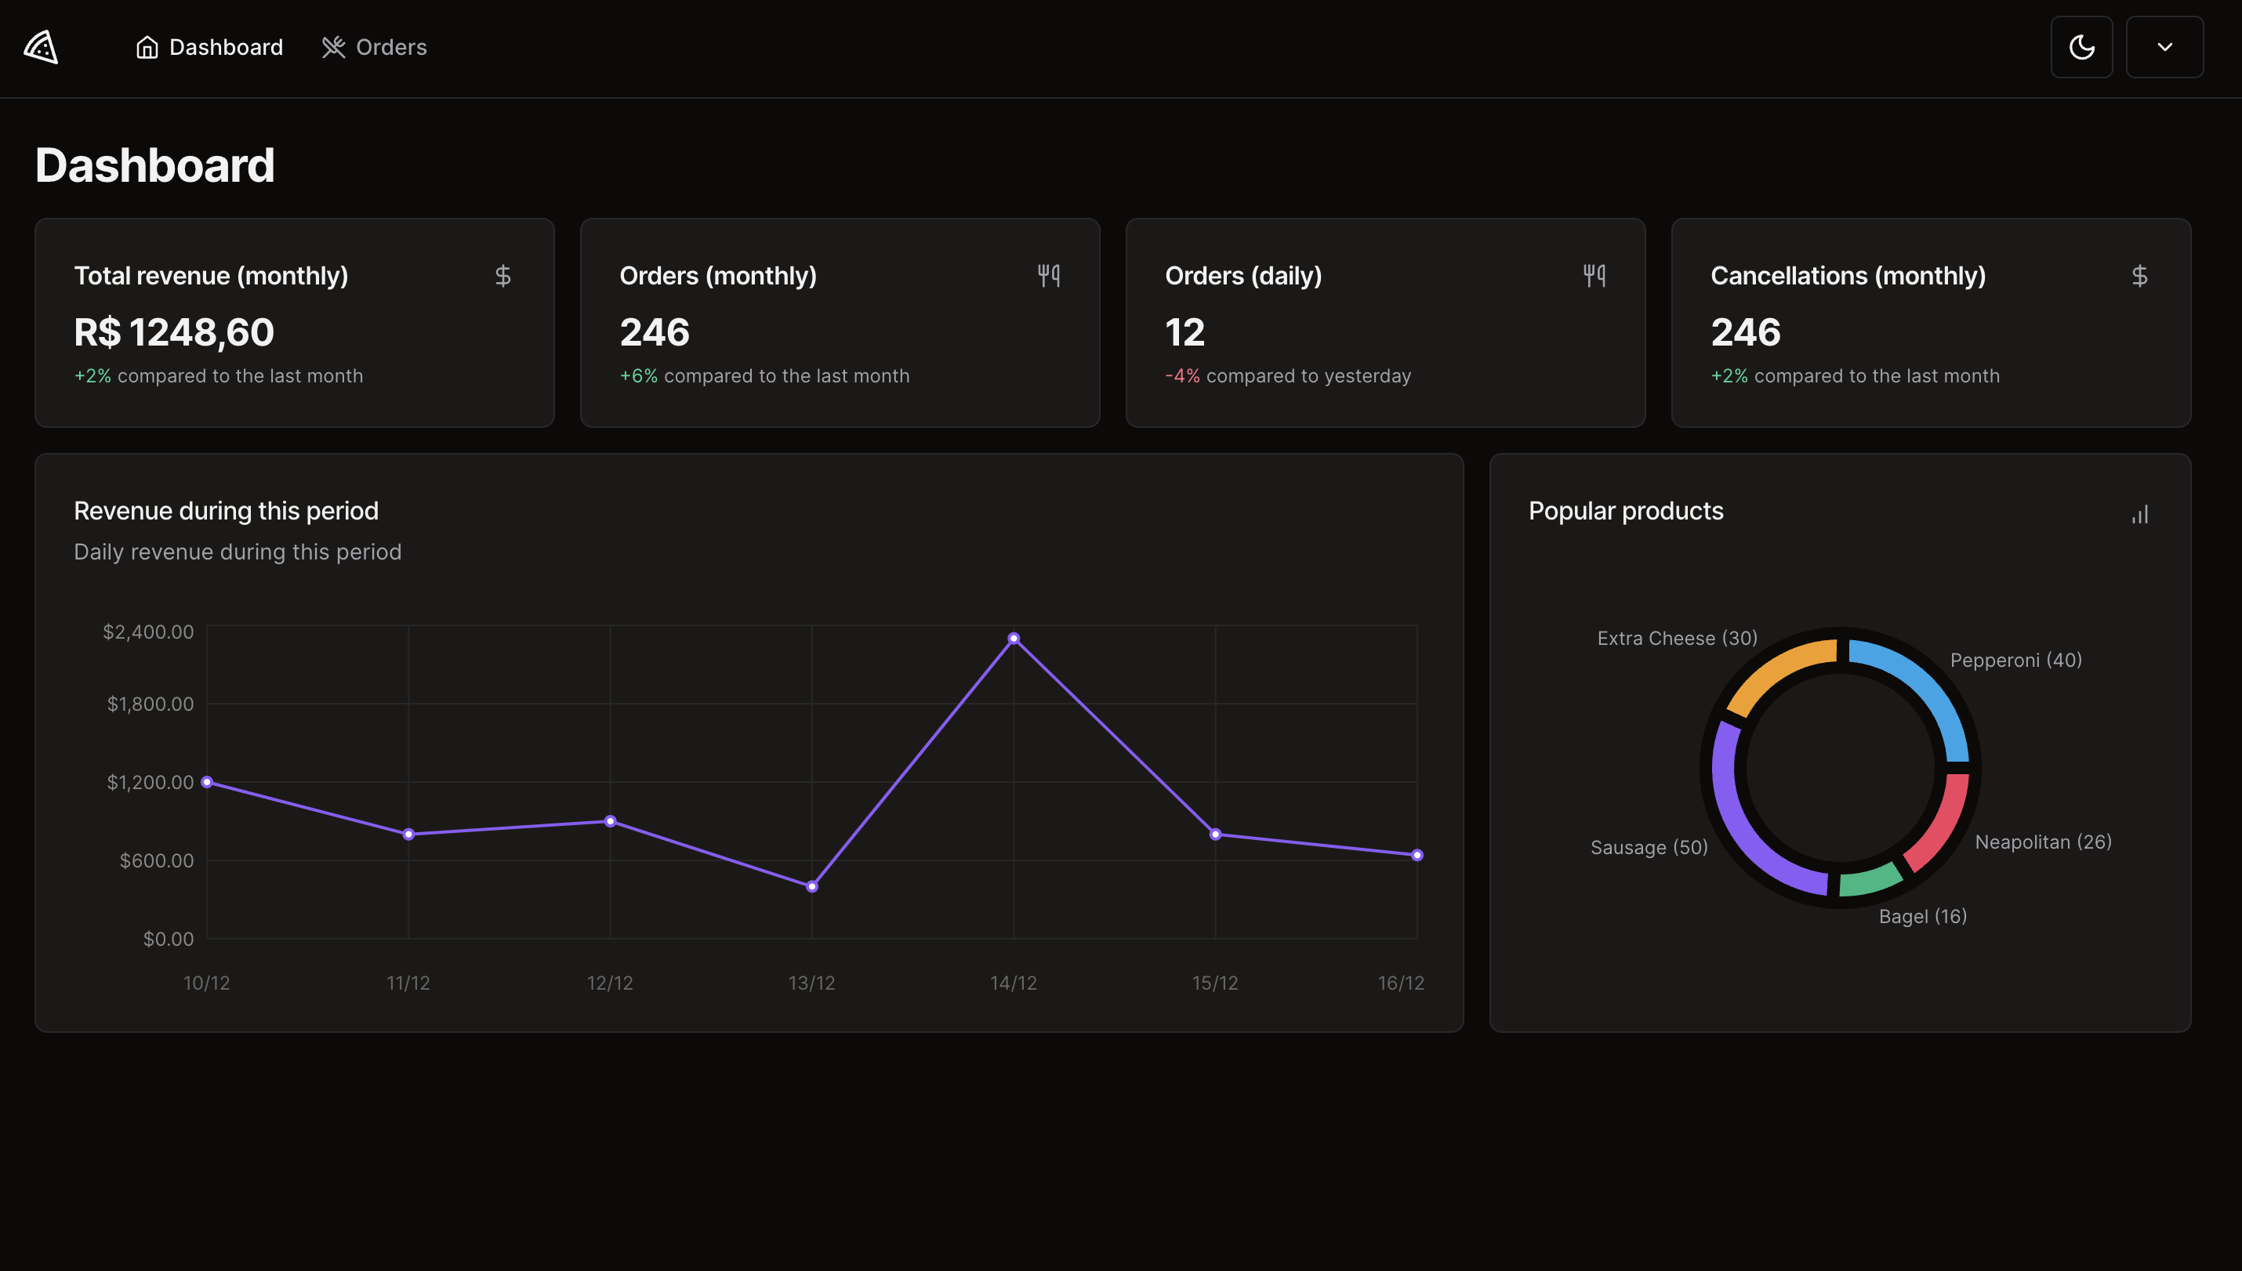Viewport: 2242px width, 1271px height.
Task: Click 'Cancellations (monthly)' card title
Action: [1848, 276]
